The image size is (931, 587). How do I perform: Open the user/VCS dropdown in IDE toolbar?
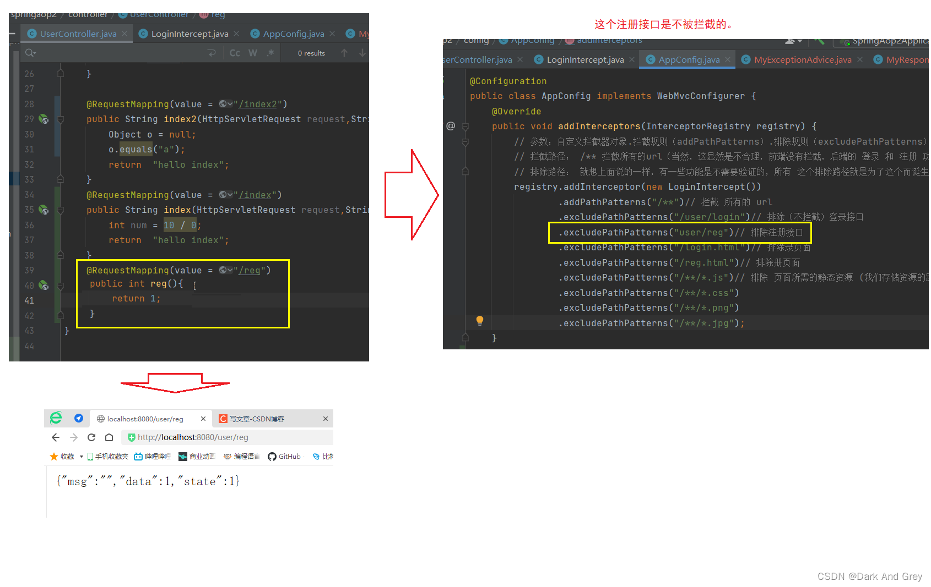pyautogui.click(x=793, y=41)
